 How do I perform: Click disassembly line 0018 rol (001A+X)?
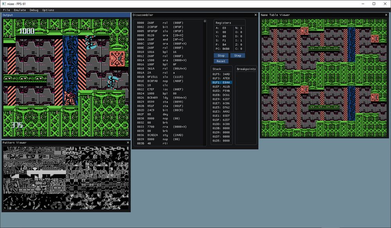click(162, 69)
